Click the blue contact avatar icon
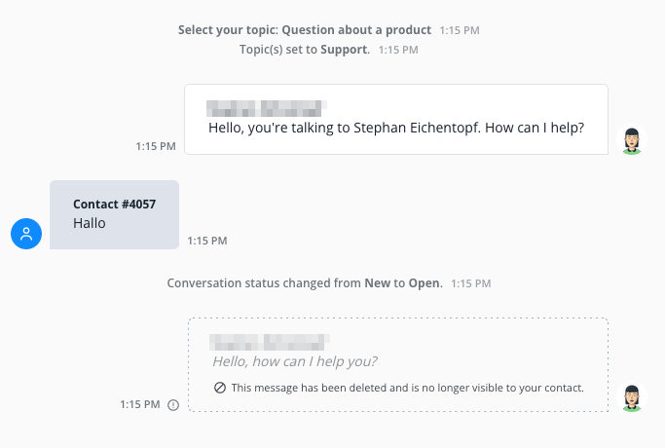This screenshot has width=665, height=448. tap(26, 234)
